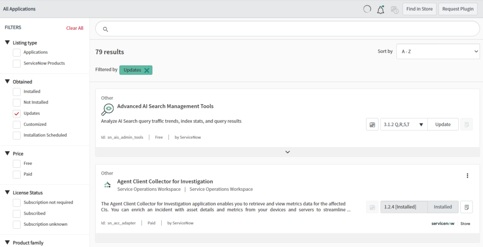Collapse the License Status filter section
Screen dimensions: 483x247
tap(8, 192)
